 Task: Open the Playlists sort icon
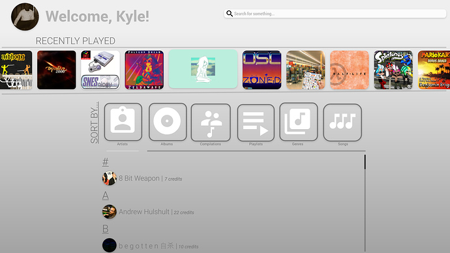256,123
